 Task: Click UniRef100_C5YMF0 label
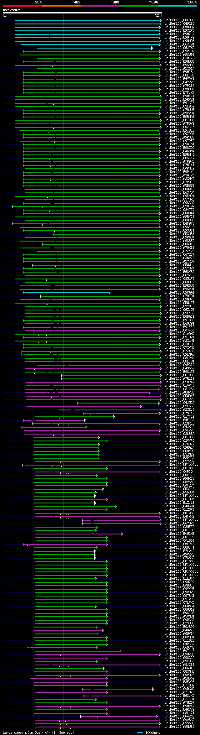coord(179,306)
